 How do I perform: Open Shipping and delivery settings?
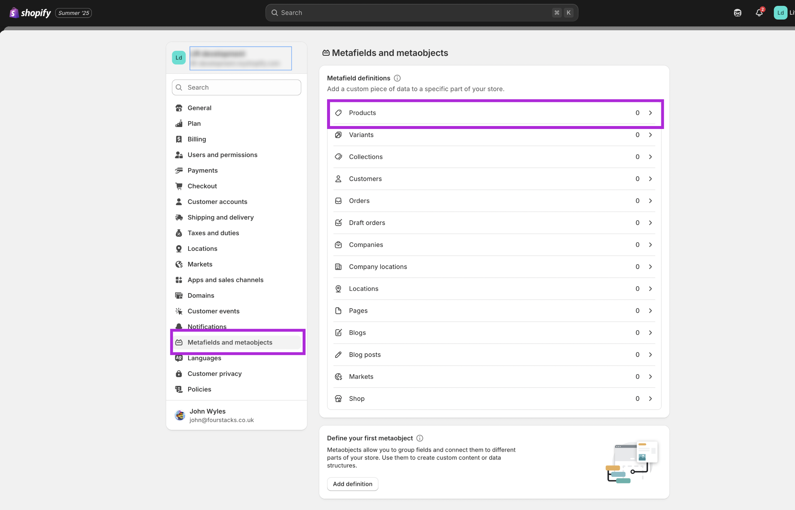[220, 217]
